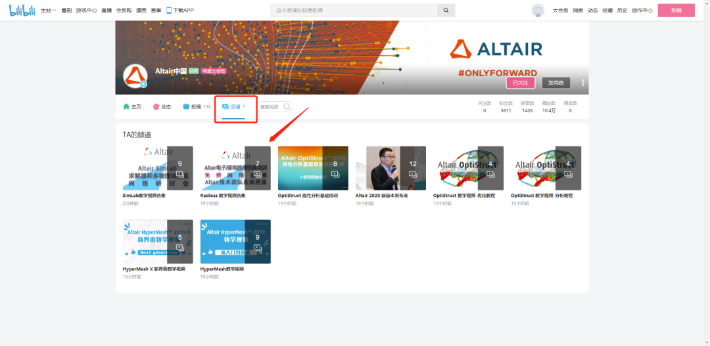Screen dimensions: 710x346
Task: Open 消息 in header
Action: 578,11
